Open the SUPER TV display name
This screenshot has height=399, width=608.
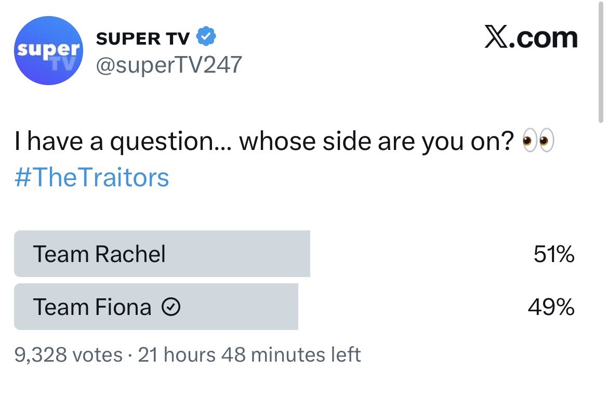[x=143, y=38]
